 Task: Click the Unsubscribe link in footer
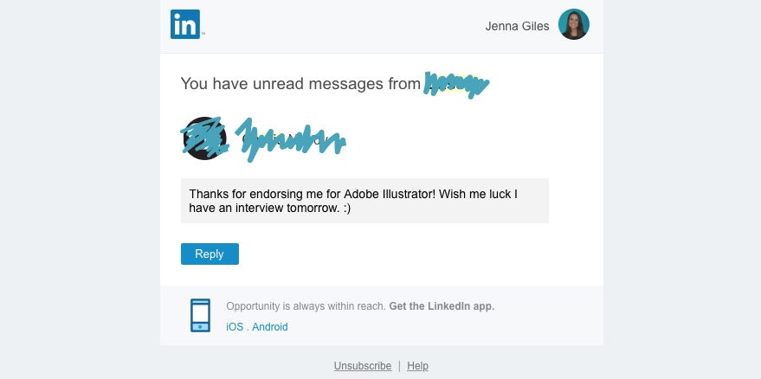tap(363, 366)
